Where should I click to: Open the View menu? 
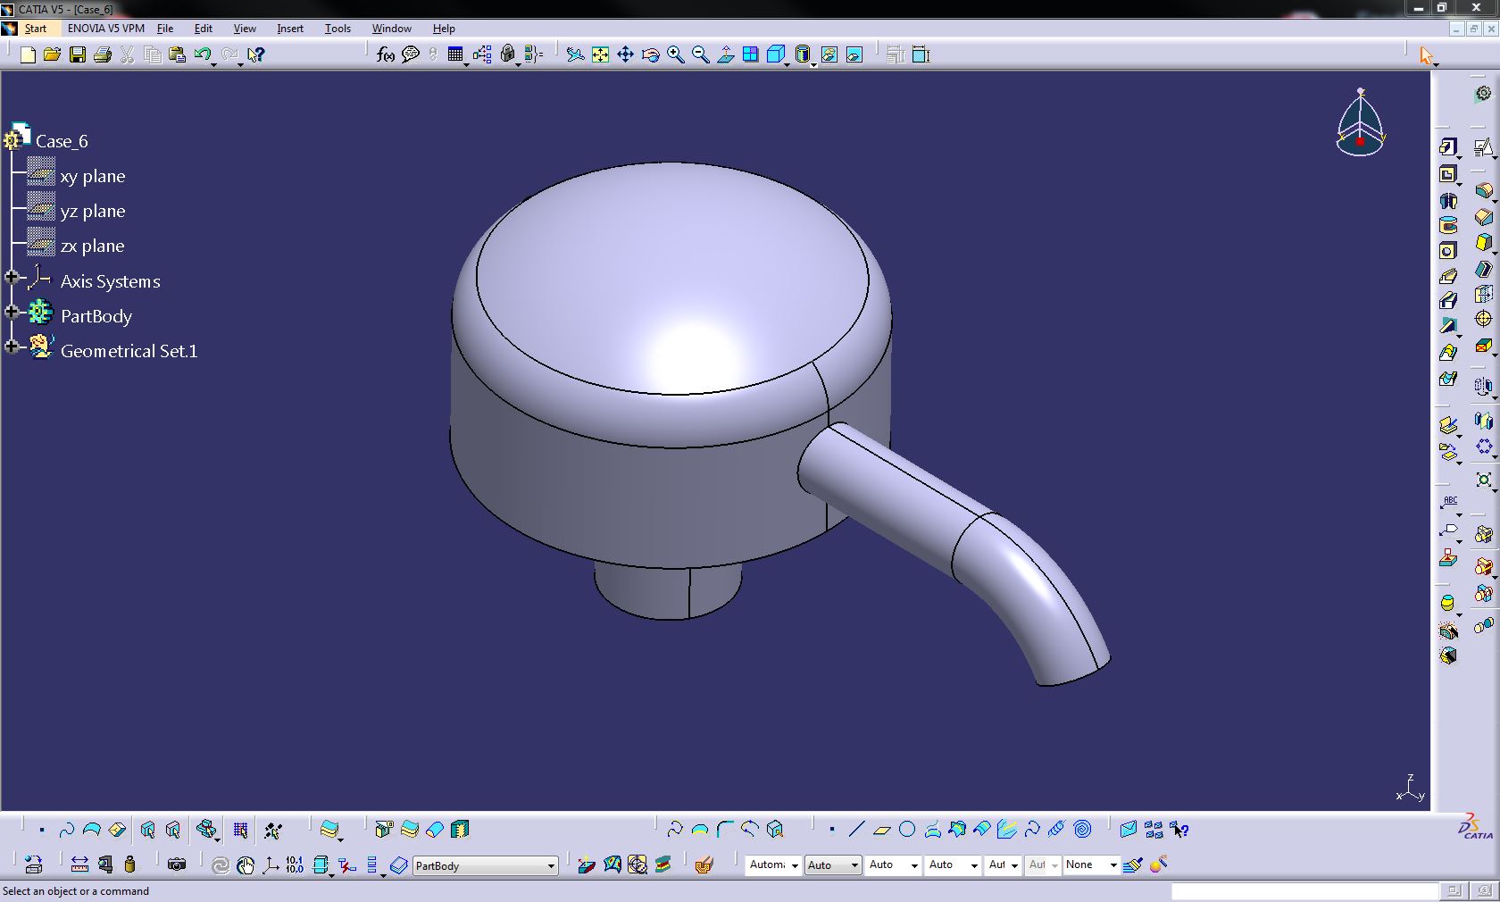(x=245, y=29)
